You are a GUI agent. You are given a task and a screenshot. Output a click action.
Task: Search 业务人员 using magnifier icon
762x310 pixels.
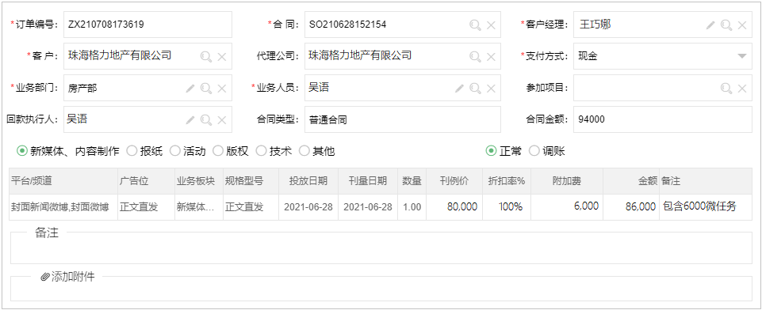[x=475, y=88]
